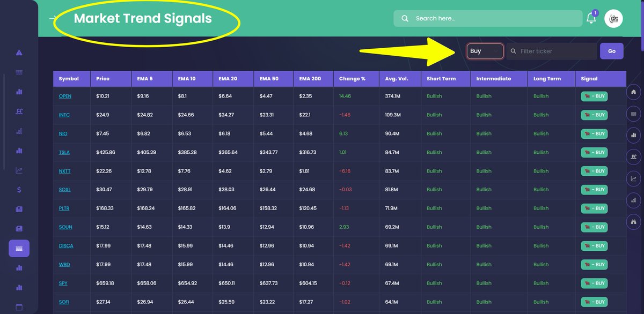
Task: Click the search magnifier icon in header
Action: tap(405, 18)
